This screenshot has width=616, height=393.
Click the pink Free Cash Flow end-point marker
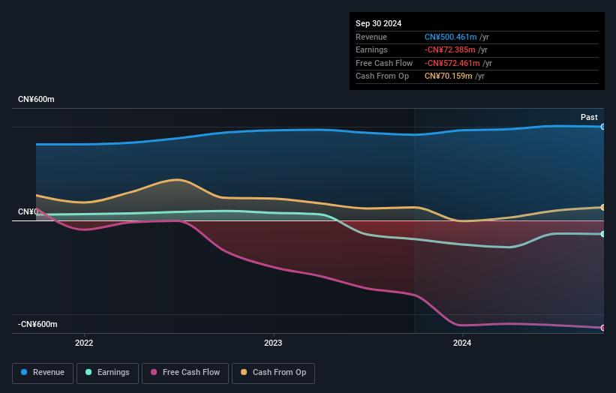pyautogui.click(x=603, y=328)
